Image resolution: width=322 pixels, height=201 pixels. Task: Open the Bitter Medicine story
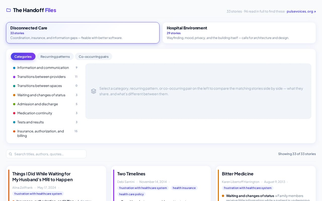[237, 174]
